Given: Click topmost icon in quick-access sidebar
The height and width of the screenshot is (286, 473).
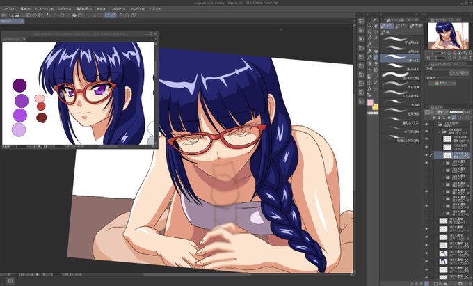Looking at the screenshot, I should click(361, 21).
